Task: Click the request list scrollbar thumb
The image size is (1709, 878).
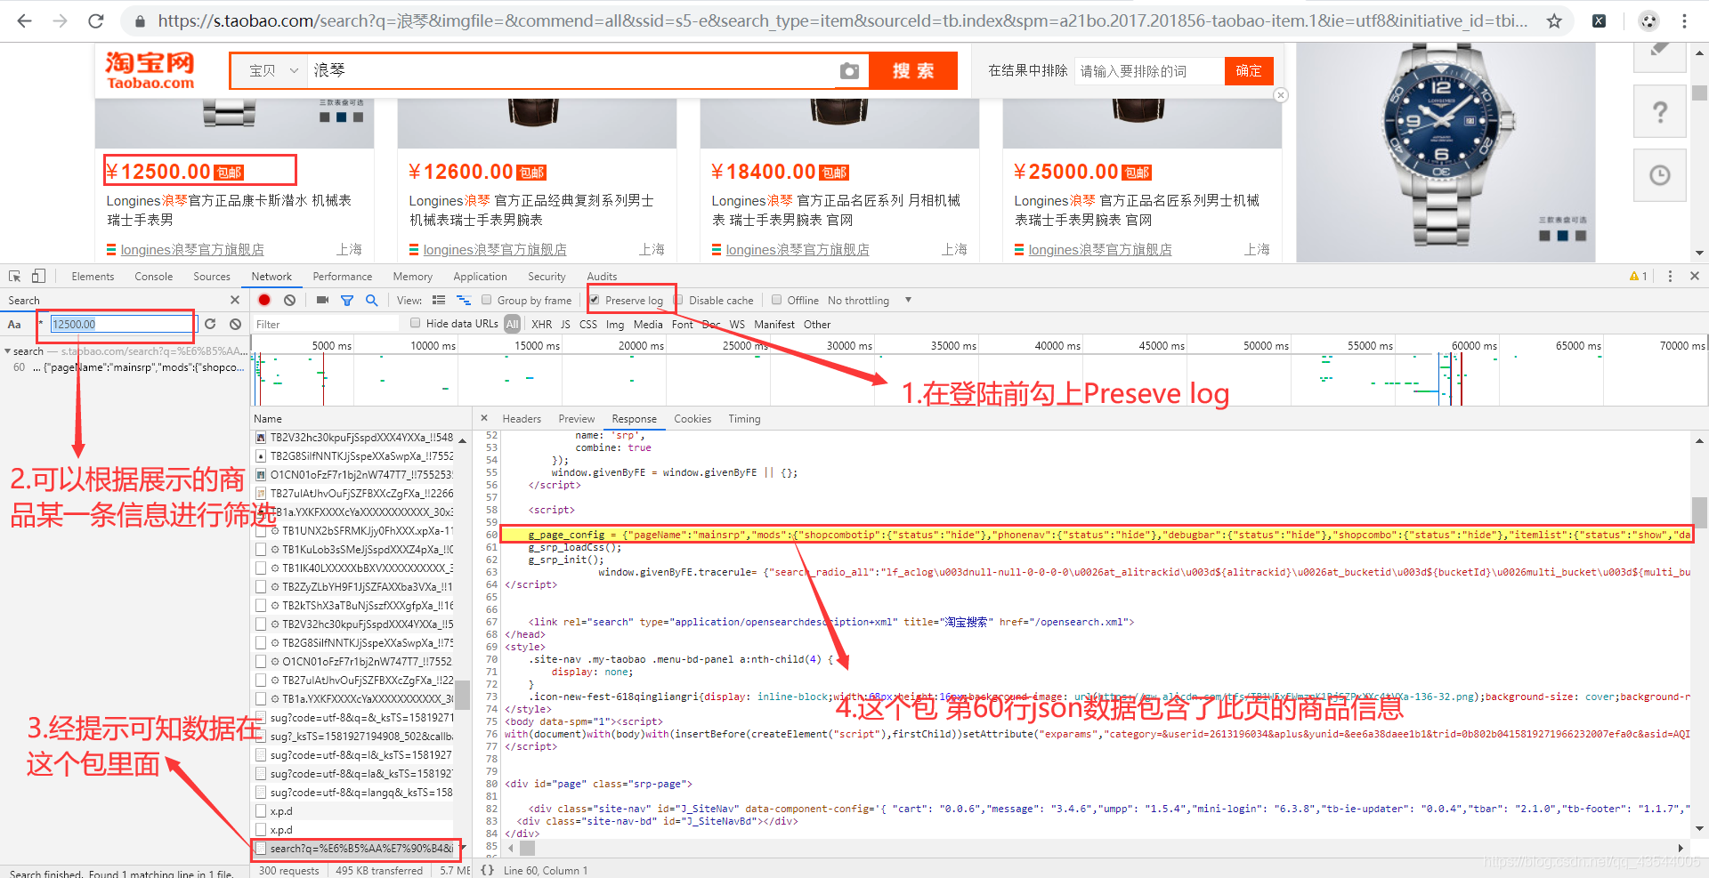Action: [463, 696]
